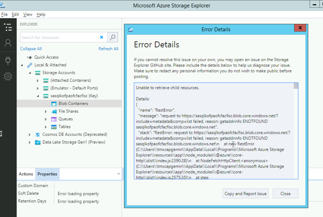
Task: Expand the File Shares node
Action: 46,111
